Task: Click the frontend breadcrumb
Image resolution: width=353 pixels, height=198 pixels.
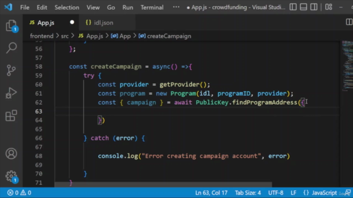Action: point(42,36)
